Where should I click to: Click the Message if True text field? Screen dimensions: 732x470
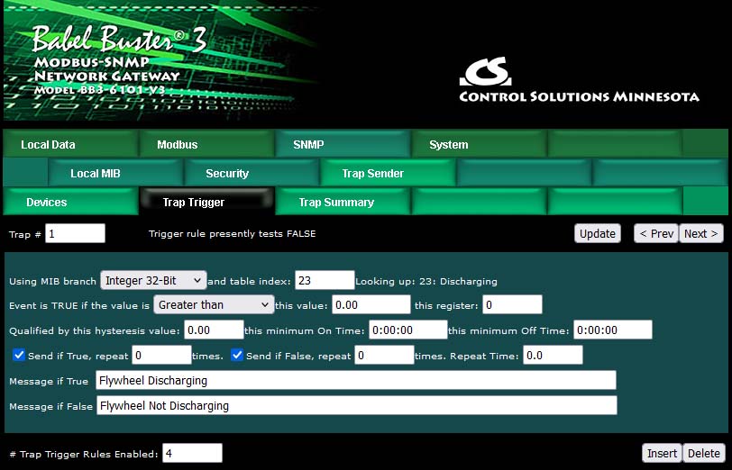(355, 381)
